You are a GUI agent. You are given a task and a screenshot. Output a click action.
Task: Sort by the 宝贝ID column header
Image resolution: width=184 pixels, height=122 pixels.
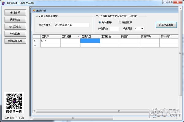tap(51, 36)
